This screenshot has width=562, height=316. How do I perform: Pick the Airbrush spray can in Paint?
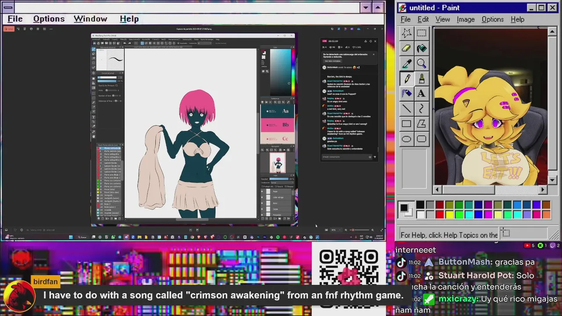[407, 93]
